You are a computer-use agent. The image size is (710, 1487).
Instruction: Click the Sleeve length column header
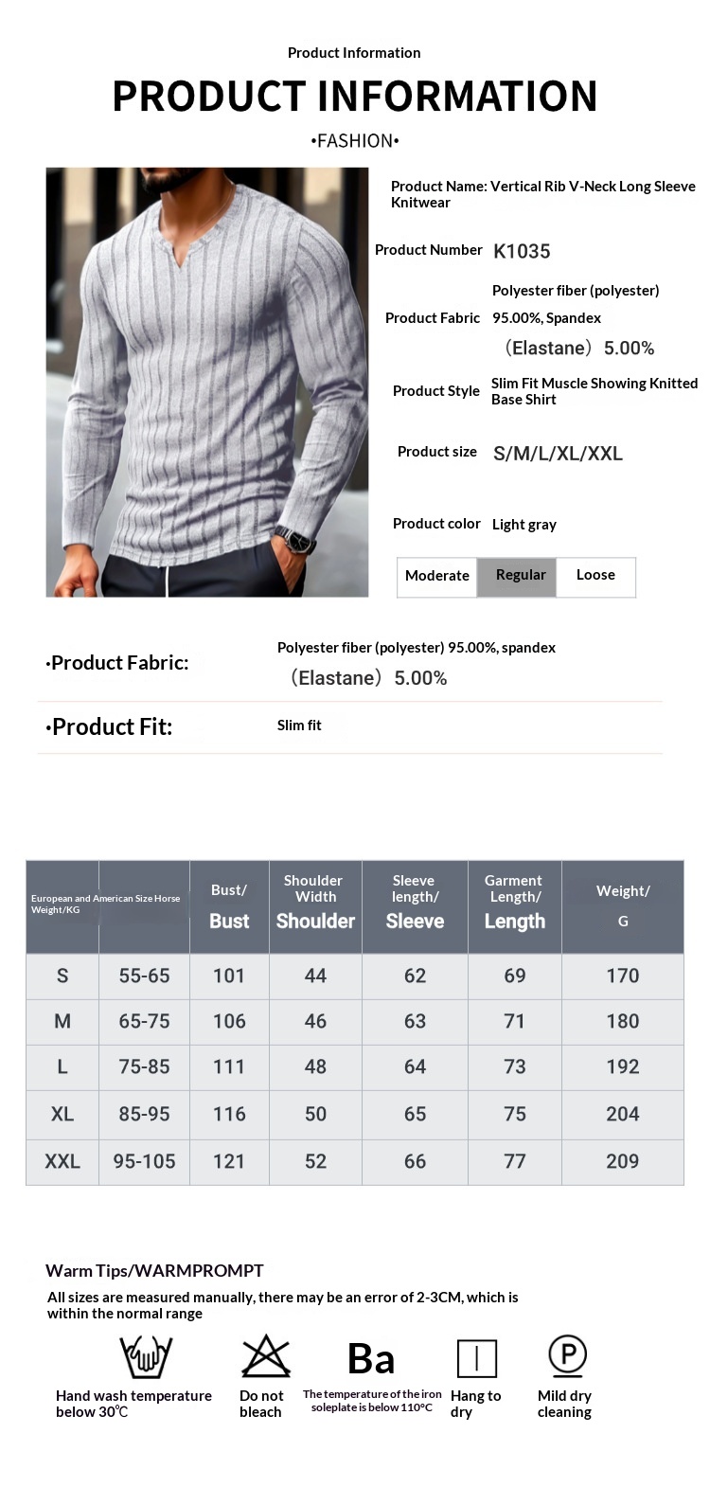[x=415, y=906]
